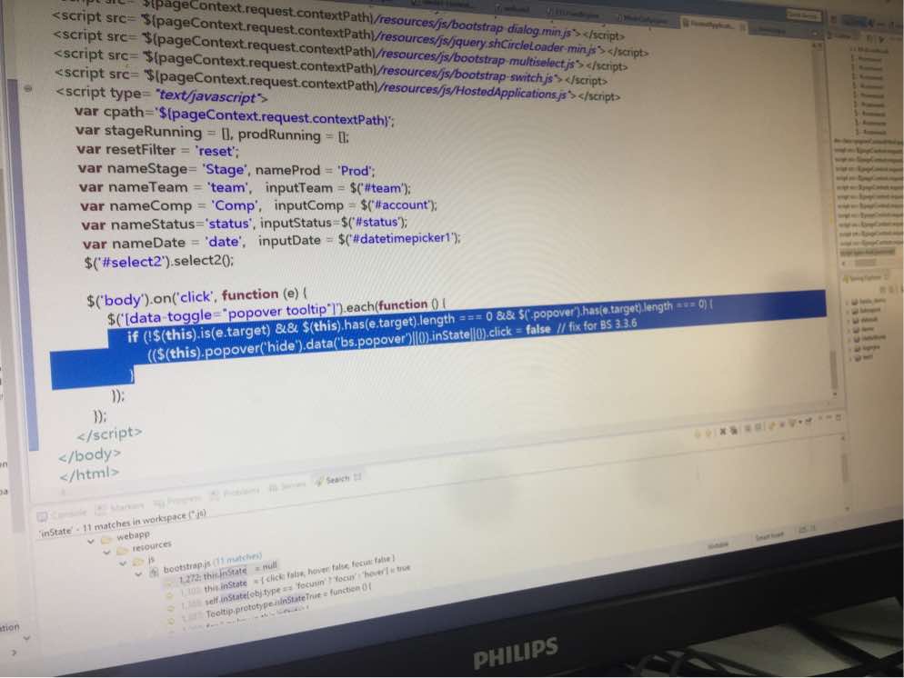Place cursor on $('#select2').select2() line
The width and height of the screenshot is (904, 678).
(x=158, y=262)
